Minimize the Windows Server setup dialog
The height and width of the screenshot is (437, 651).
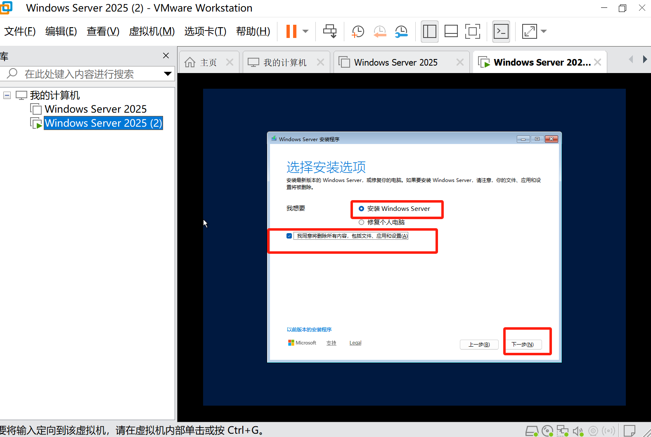click(523, 139)
